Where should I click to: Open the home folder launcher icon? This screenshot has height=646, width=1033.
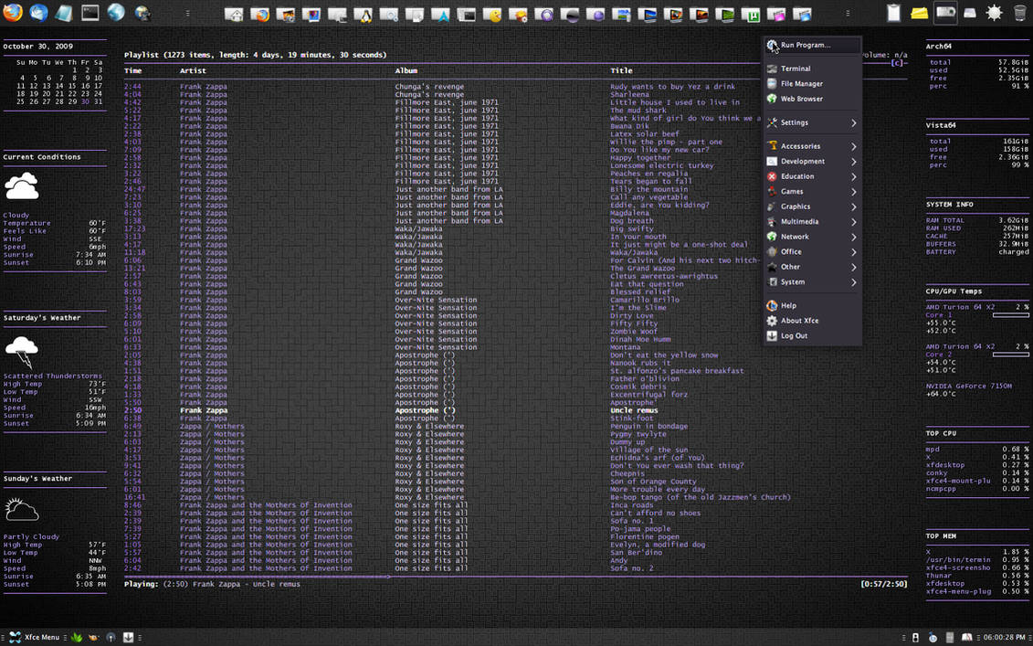(x=234, y=15)
